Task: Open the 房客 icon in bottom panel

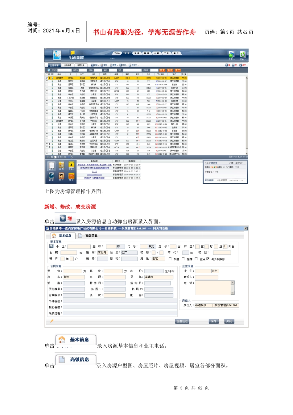Action: pos(71,177)
